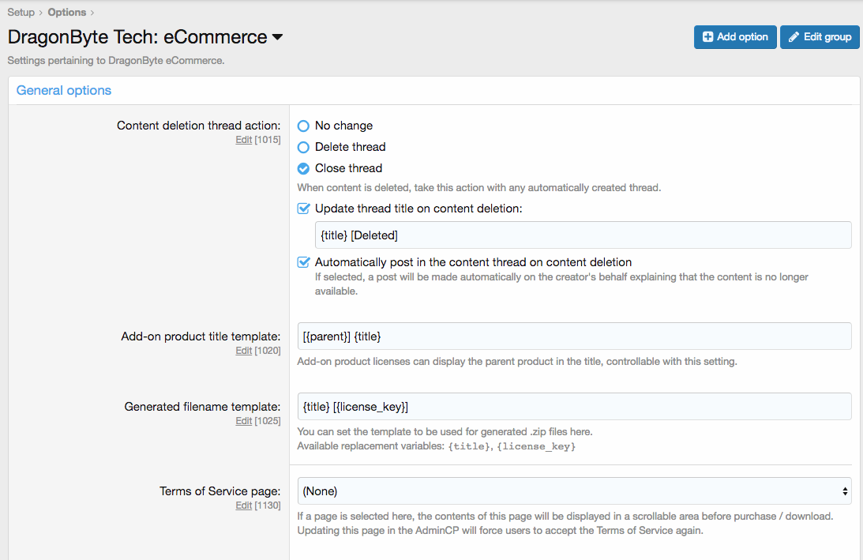Select the No change radio option
This screenshot has width=863, height=560.
(303, 126)
